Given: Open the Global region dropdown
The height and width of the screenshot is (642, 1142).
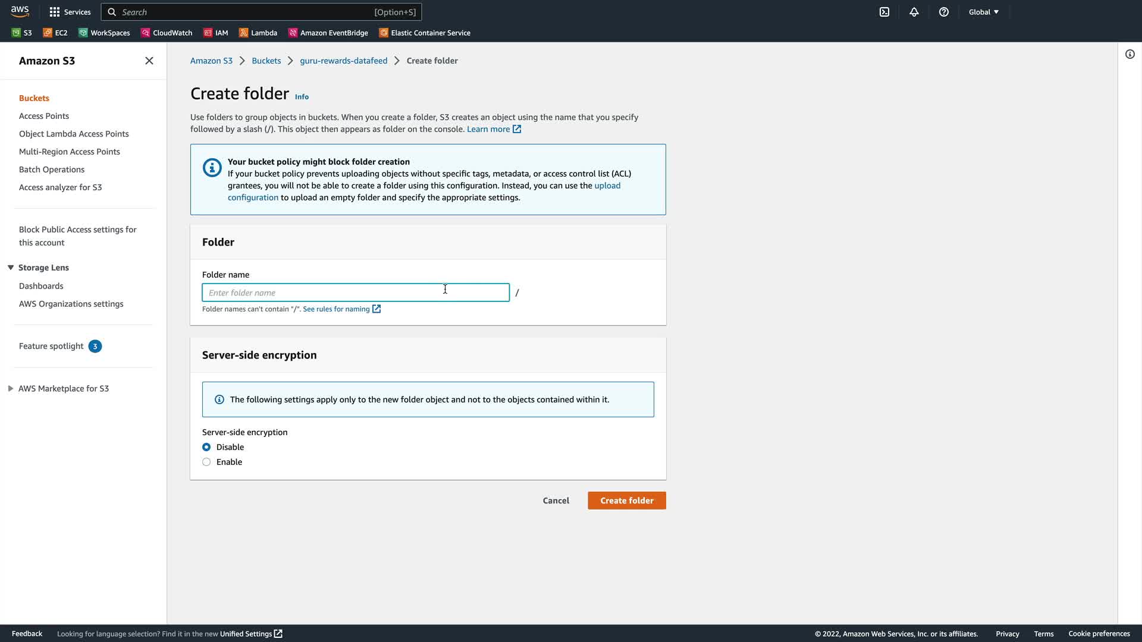Looking at the screenshot, I should [x=983, y=12].
